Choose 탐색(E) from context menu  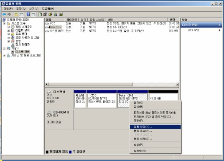tap(155, 107)
